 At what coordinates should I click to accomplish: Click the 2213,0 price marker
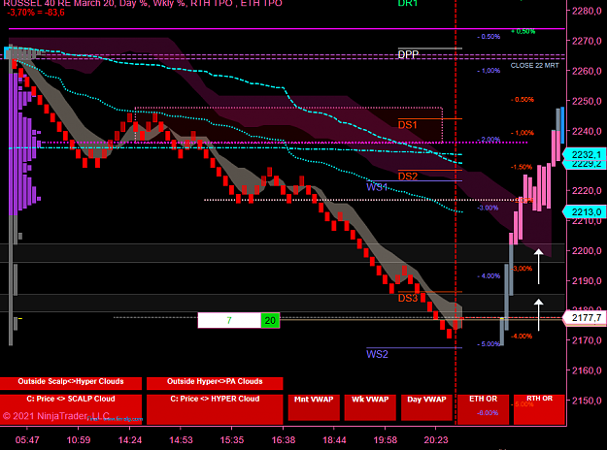click(585, 211)
